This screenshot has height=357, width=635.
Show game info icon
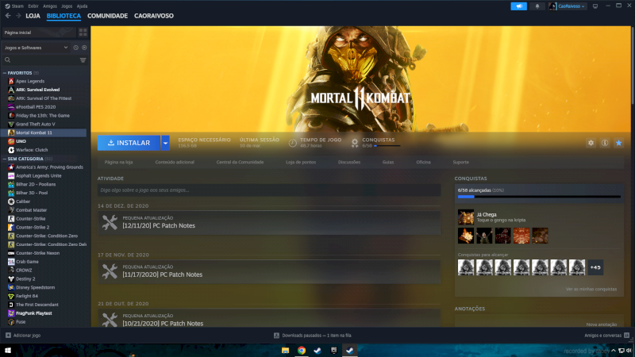point(604,143)
